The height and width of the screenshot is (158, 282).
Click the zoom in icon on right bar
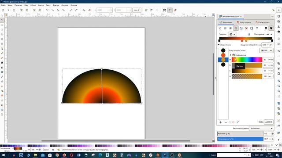coord(279,81)
